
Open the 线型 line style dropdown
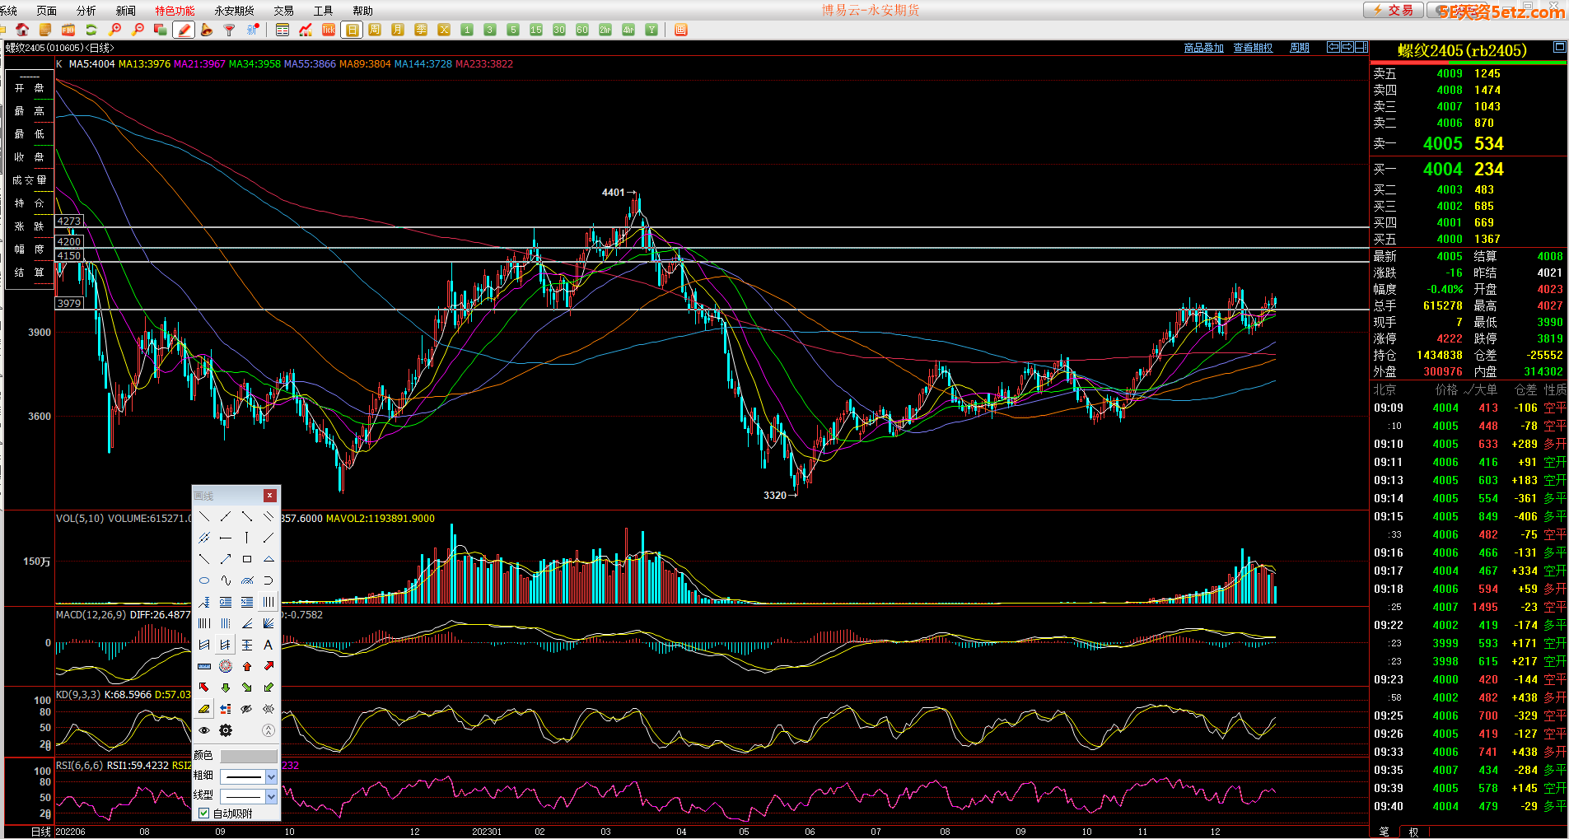point(271,796)
